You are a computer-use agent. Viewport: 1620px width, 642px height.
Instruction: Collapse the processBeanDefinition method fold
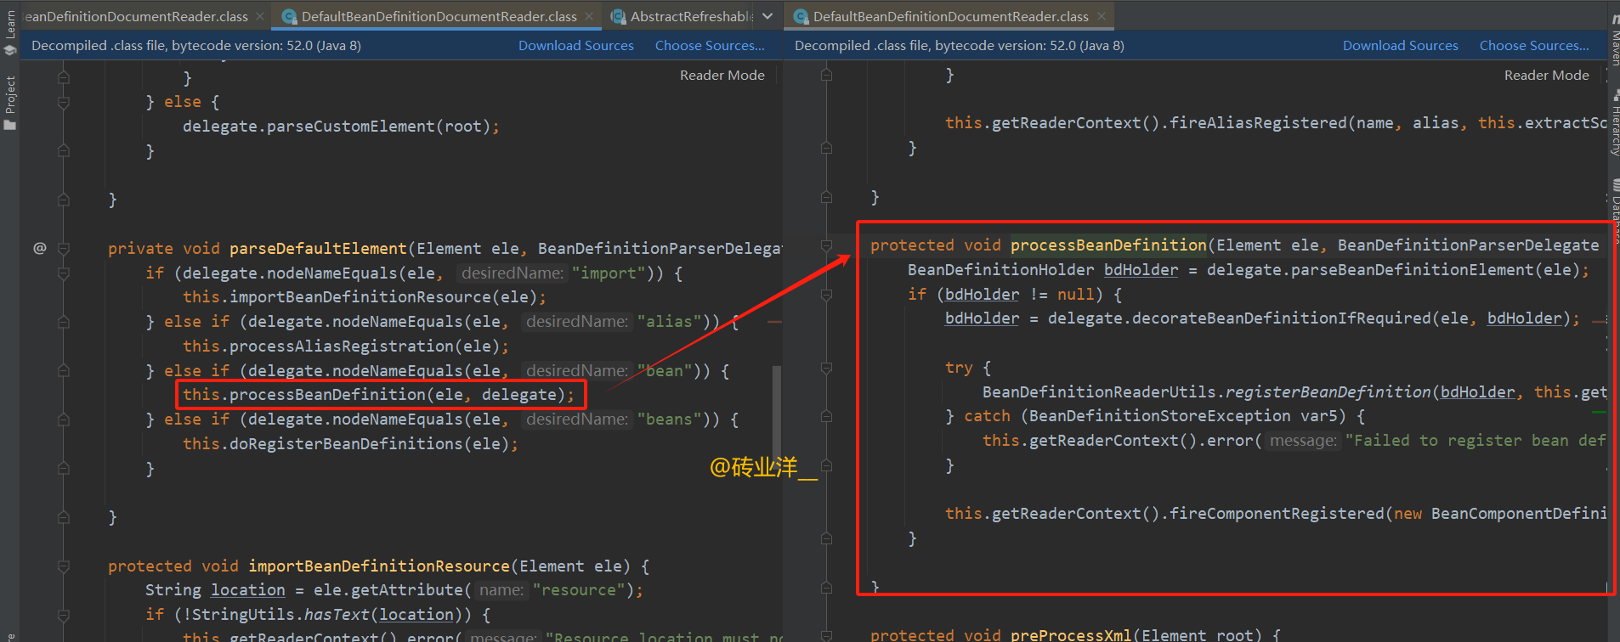pos(826,245)
